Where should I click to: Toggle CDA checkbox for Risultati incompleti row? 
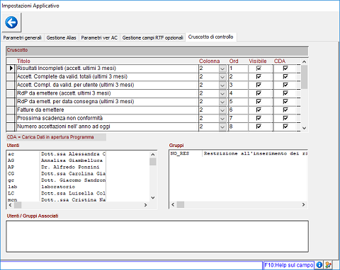pos(285,69)
